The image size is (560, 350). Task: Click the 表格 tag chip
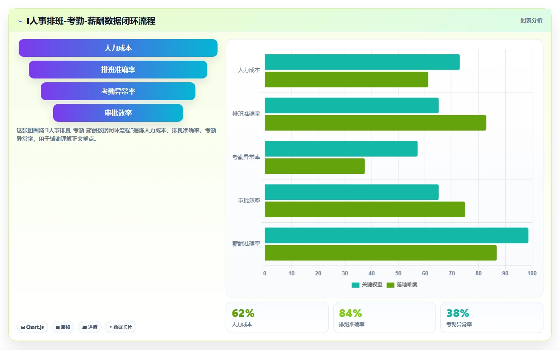coord(63,327)
